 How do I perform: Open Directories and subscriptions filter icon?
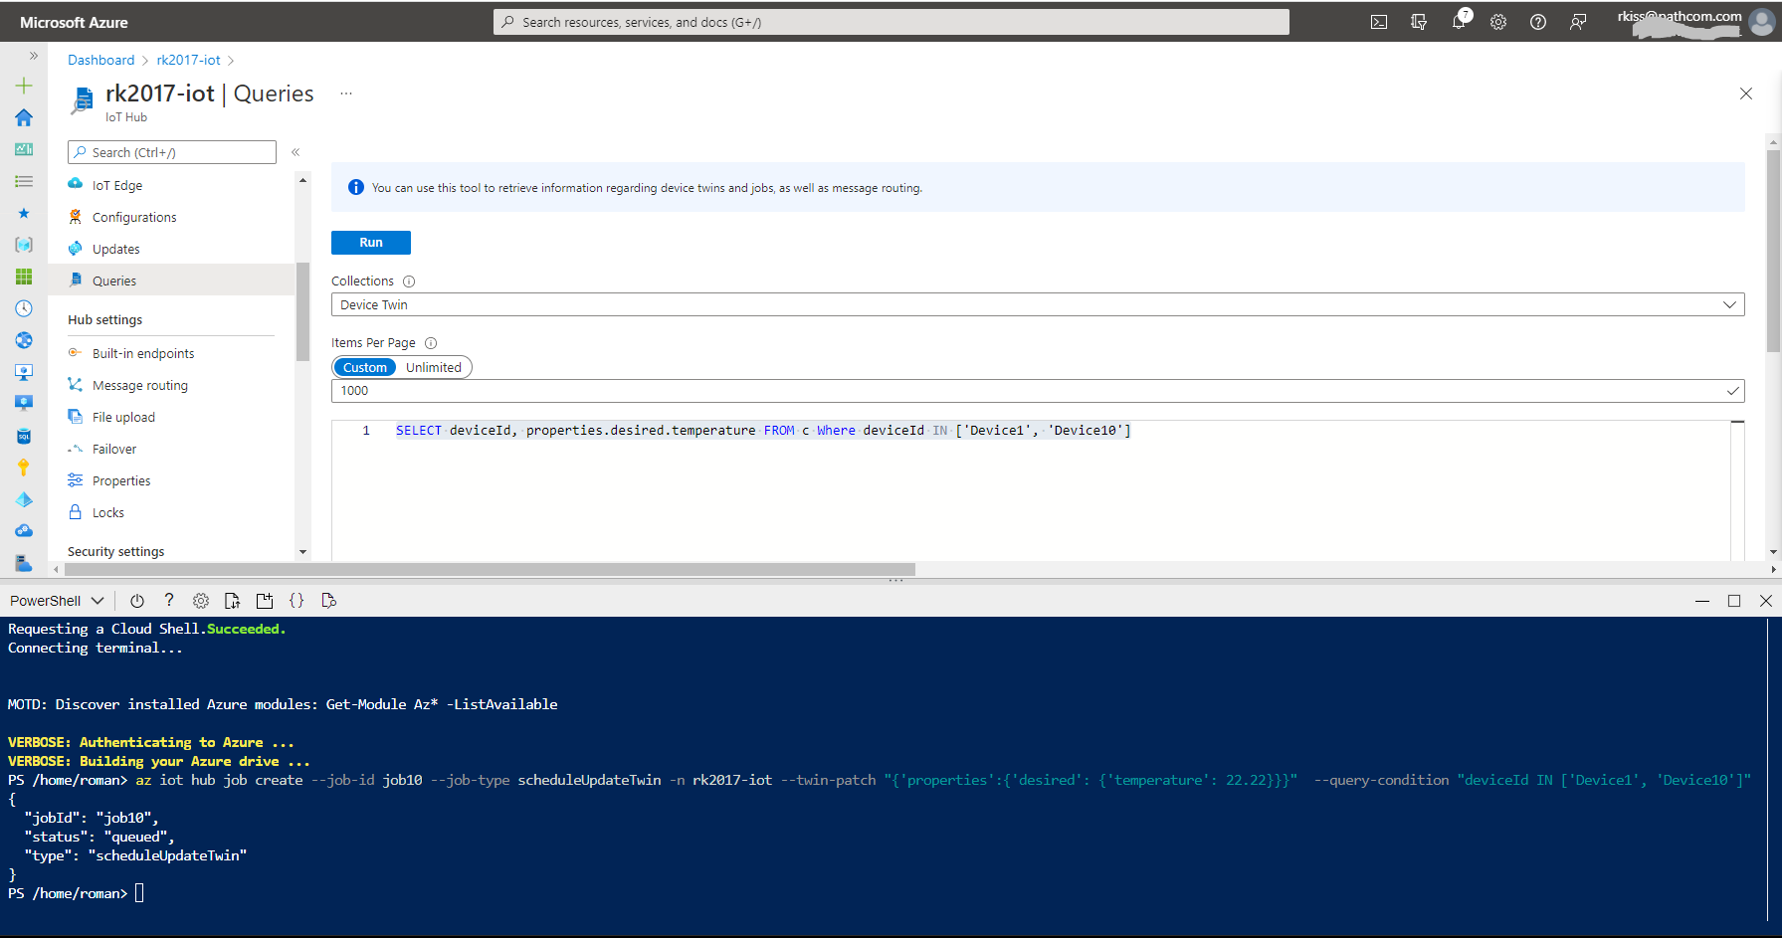pos(1419,22)
